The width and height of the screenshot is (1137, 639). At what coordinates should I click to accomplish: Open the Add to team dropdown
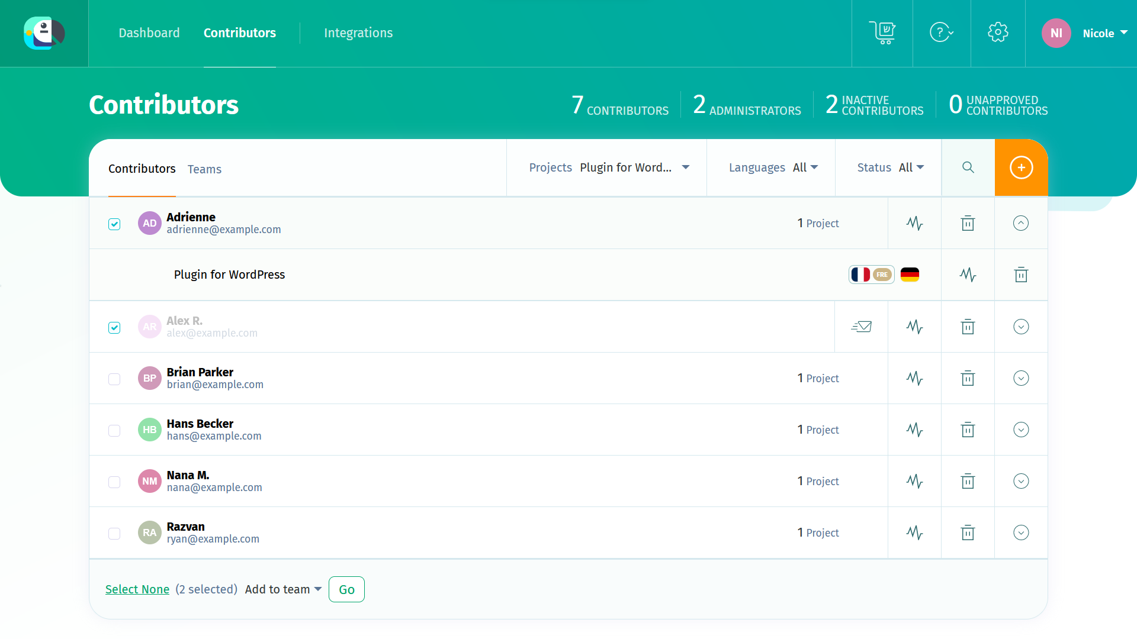pos(283,589)
